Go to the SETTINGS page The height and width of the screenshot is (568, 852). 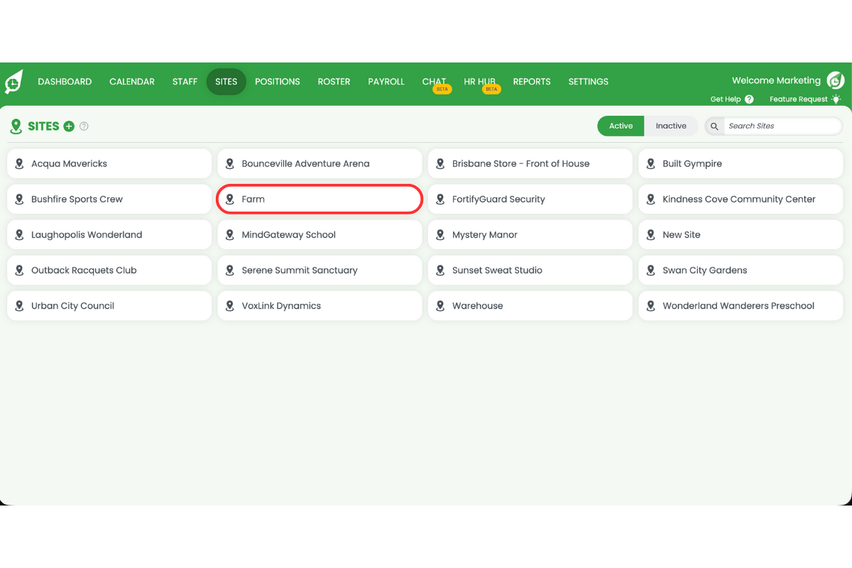coord(588,82)
